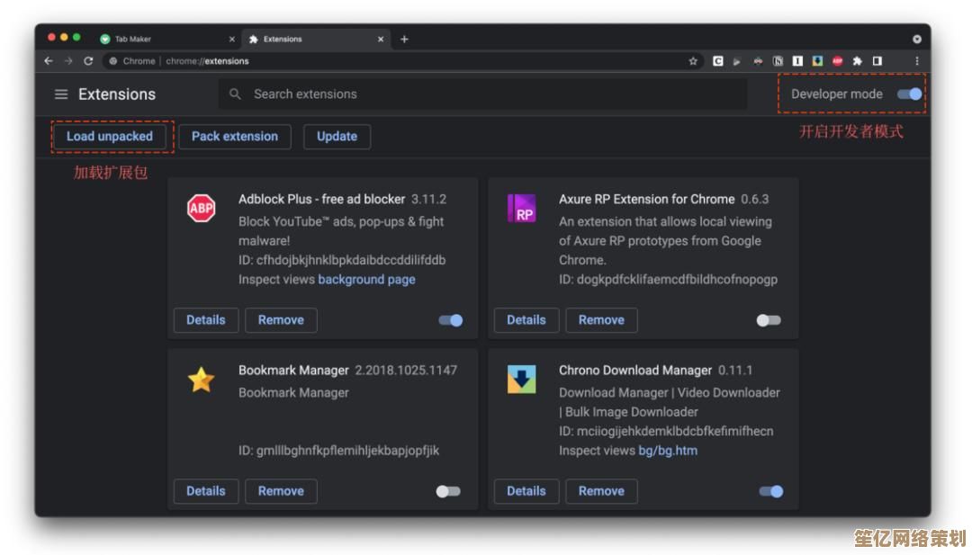
Task: Click the Bookmark Manager ID text
Action: pyautogui.click(x=338, y=451)
